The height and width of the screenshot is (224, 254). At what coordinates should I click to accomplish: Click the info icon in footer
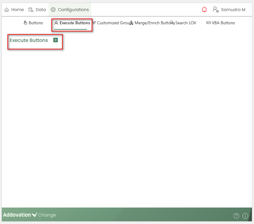(245, 216)
